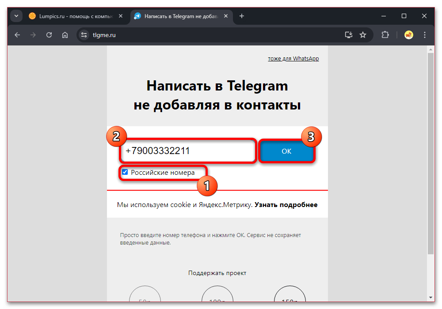This screenshot has height=309, width=442.
Task: Open the extensions puzzle menu
Action: (x=385, y=35)
